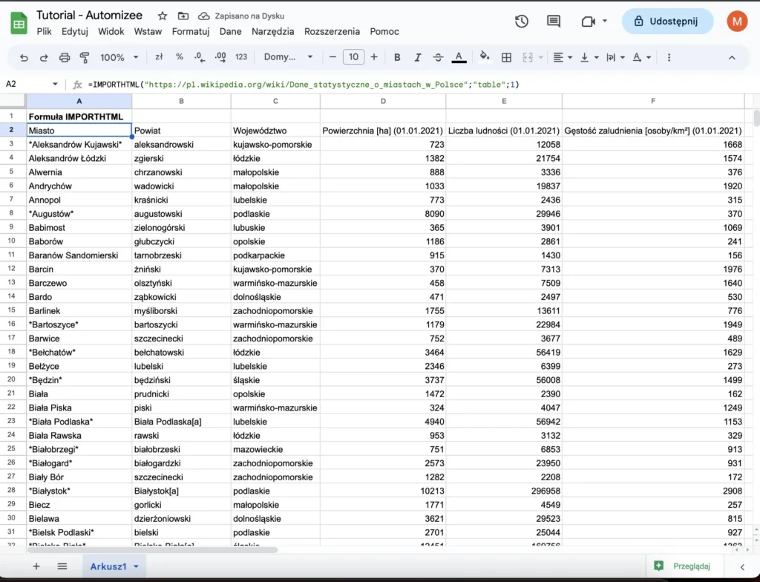Open the Edytuj menu
The image size is (760, 582).
click(x=75, y=31)
